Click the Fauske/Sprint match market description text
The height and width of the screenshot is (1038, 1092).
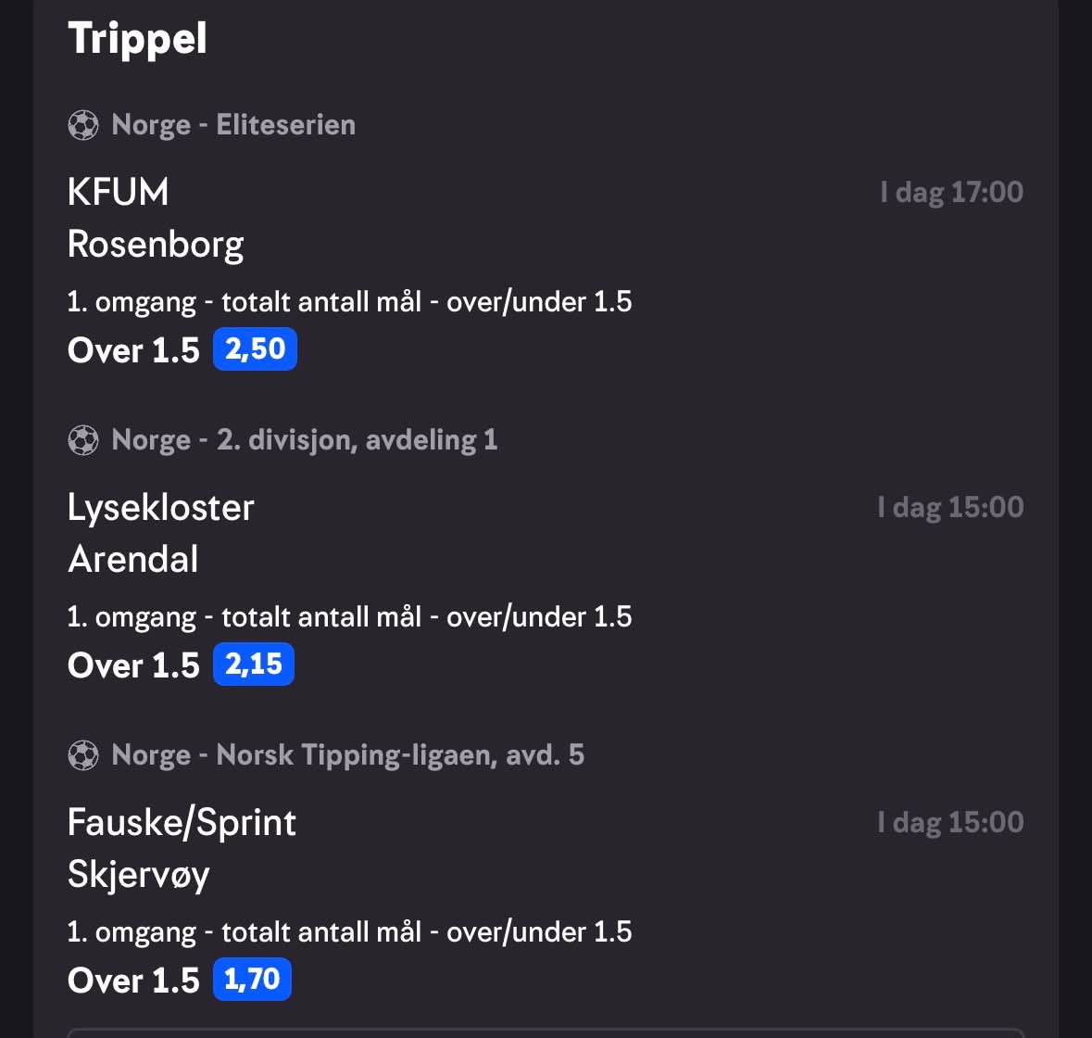pos(349,932)
